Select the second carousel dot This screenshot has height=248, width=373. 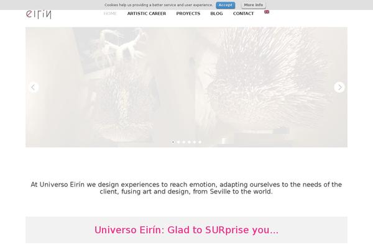coord(178,142)
